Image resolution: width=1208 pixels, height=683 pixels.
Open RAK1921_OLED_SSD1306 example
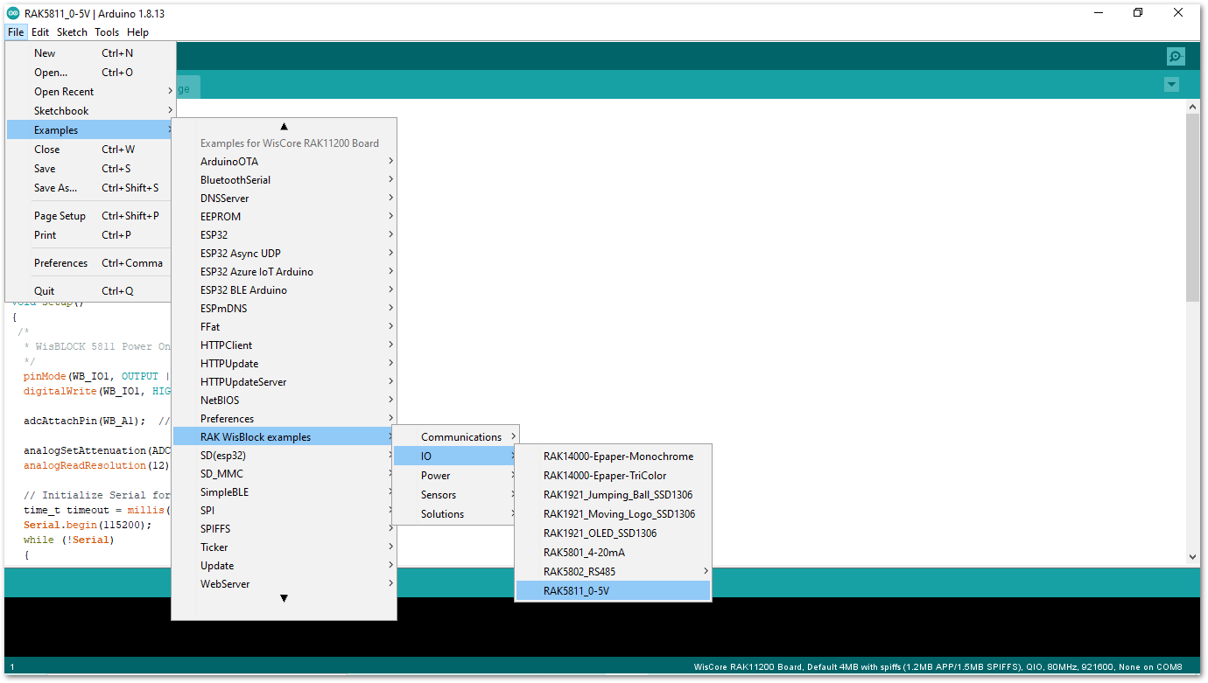click(x=614, y=533)
